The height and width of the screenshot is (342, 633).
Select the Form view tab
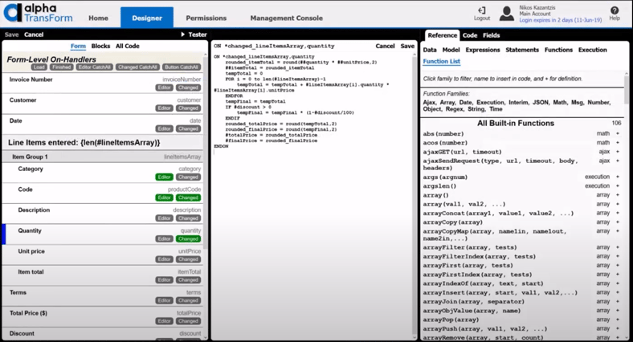(x=78, y=46)
